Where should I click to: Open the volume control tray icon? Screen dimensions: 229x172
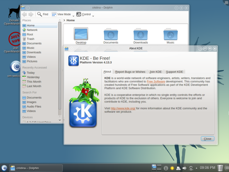[x=184, y=168]
